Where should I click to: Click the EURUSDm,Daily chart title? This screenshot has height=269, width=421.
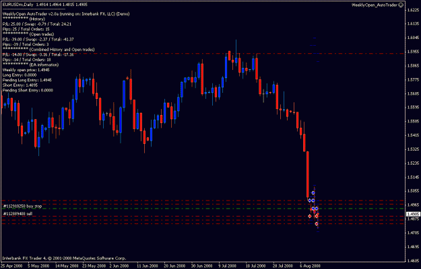tap(18, 5)
